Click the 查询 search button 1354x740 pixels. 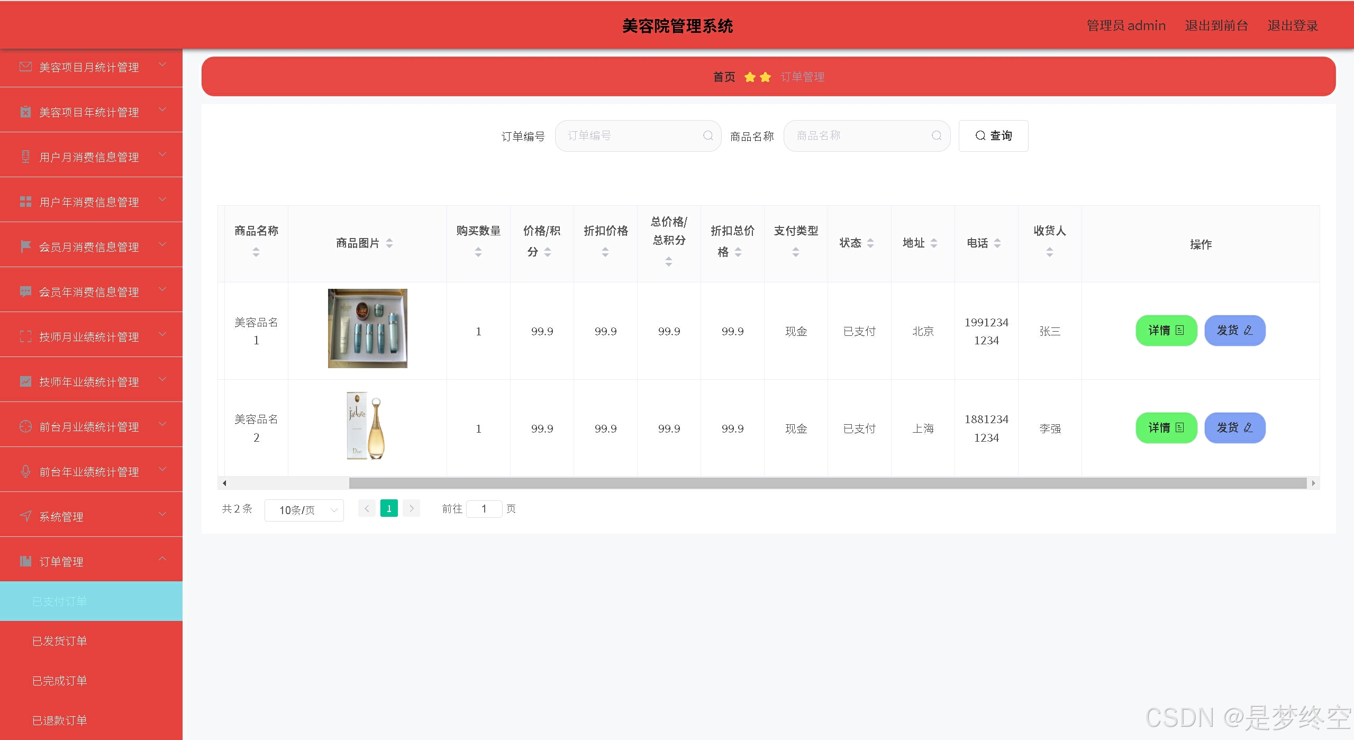click(993, 136)
